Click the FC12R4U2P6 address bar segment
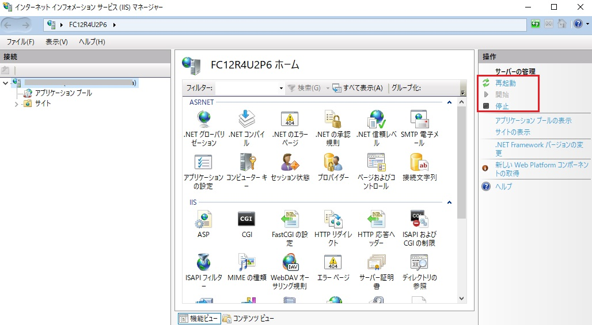Image resolution: width=592 pixels, height=325 pixels. coord(88,25)
